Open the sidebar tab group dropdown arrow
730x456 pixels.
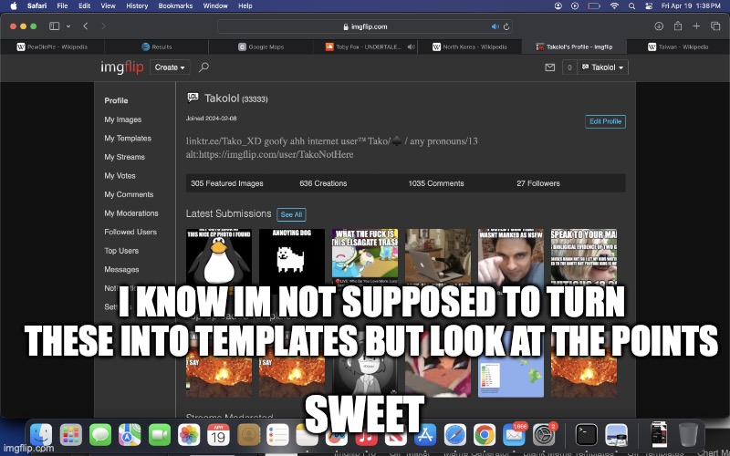coord(68,26)
